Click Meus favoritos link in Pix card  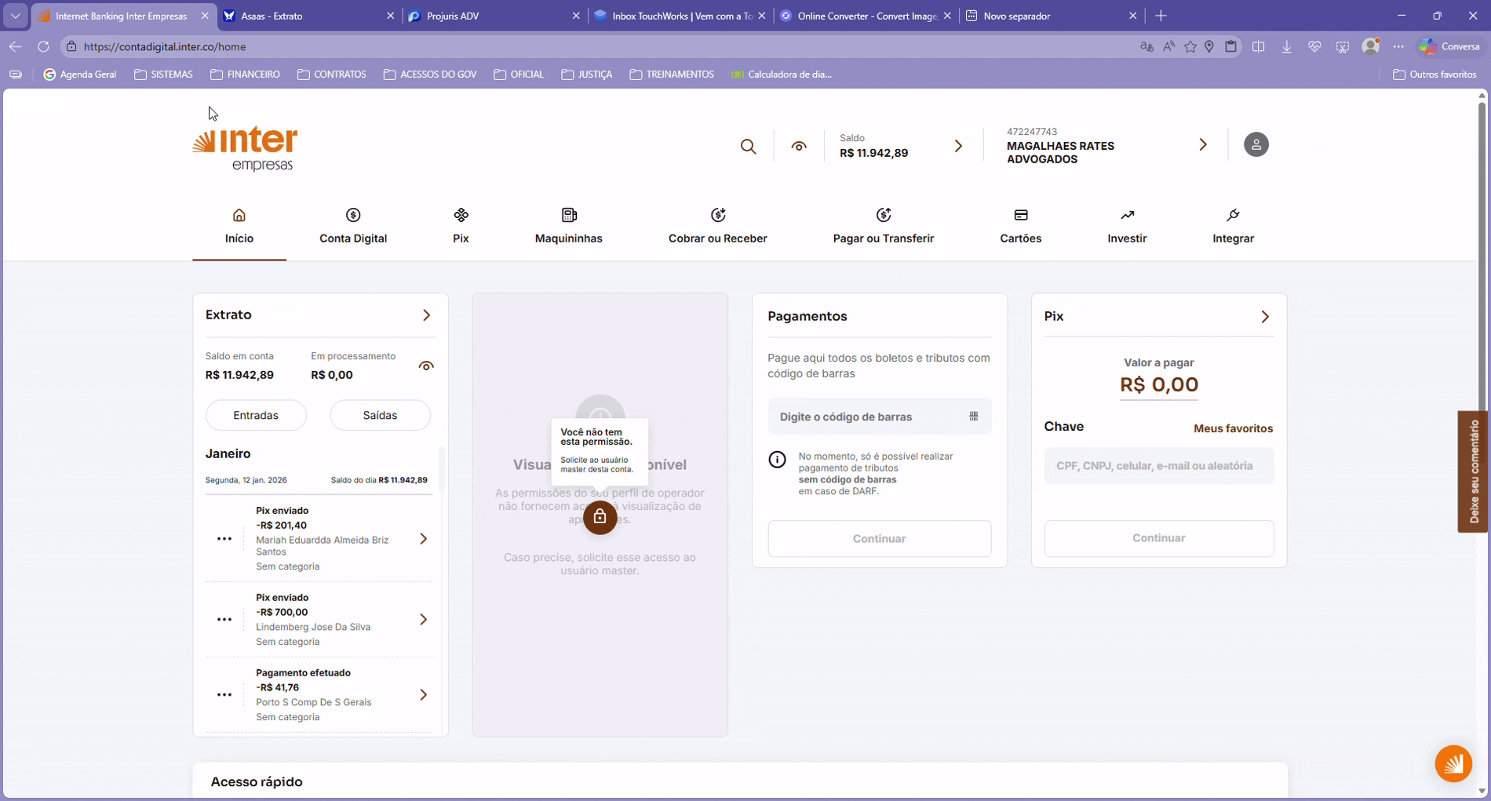click(x=1233, y=428)
